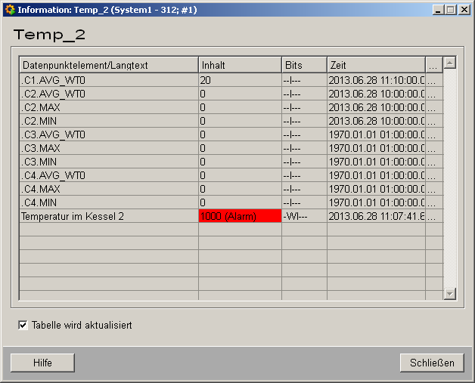Click the Inhalt column header
Viewport: 475px width, 383px height.
point(241,65)
